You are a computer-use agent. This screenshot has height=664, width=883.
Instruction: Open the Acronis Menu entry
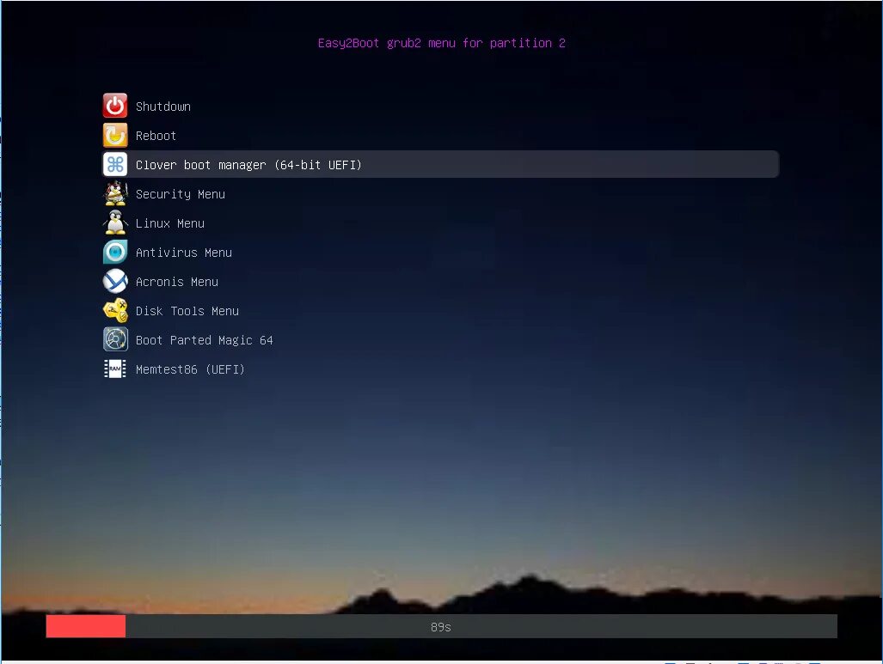pos(177,282)
